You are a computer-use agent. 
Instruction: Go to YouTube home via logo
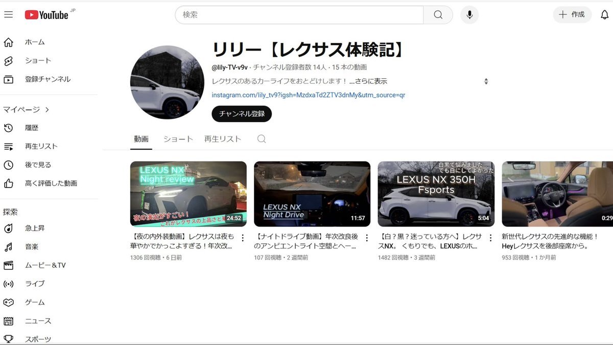(x=46, y=15)
